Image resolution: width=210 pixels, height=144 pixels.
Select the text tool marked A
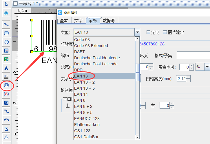pos(6,68)
